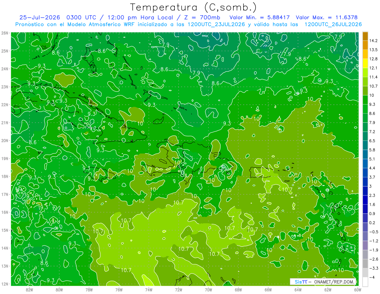The height and width of the screenshot is (294, 380).
Task: Click the 64W longitude axis label
Action: pyautogui.click(x=298, y=290)
